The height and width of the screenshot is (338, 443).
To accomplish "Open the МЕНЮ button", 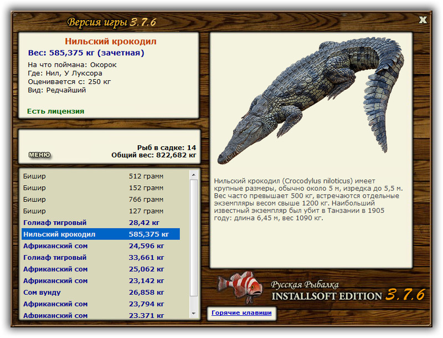I will 39,155.
